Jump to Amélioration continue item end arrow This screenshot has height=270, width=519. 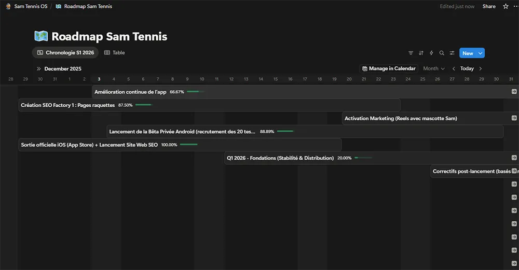point(514,92)
